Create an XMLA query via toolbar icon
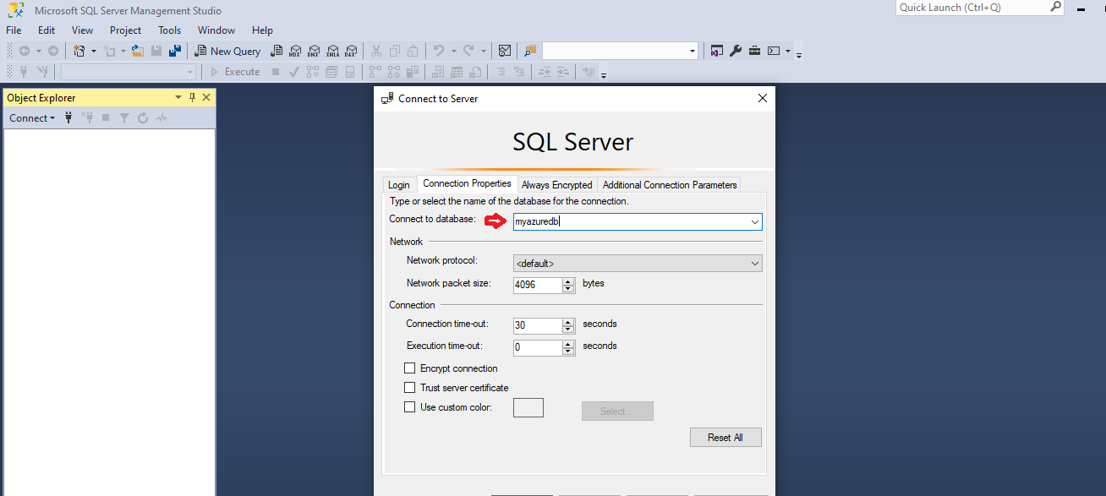 pyautogui.click(x=333, y=51)
